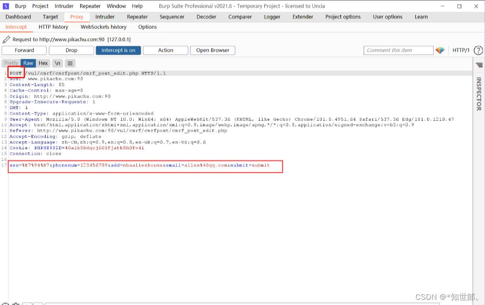Click the User-Agent header line
The height and width of the screenshot is (305, 485).
coord(231,119)
